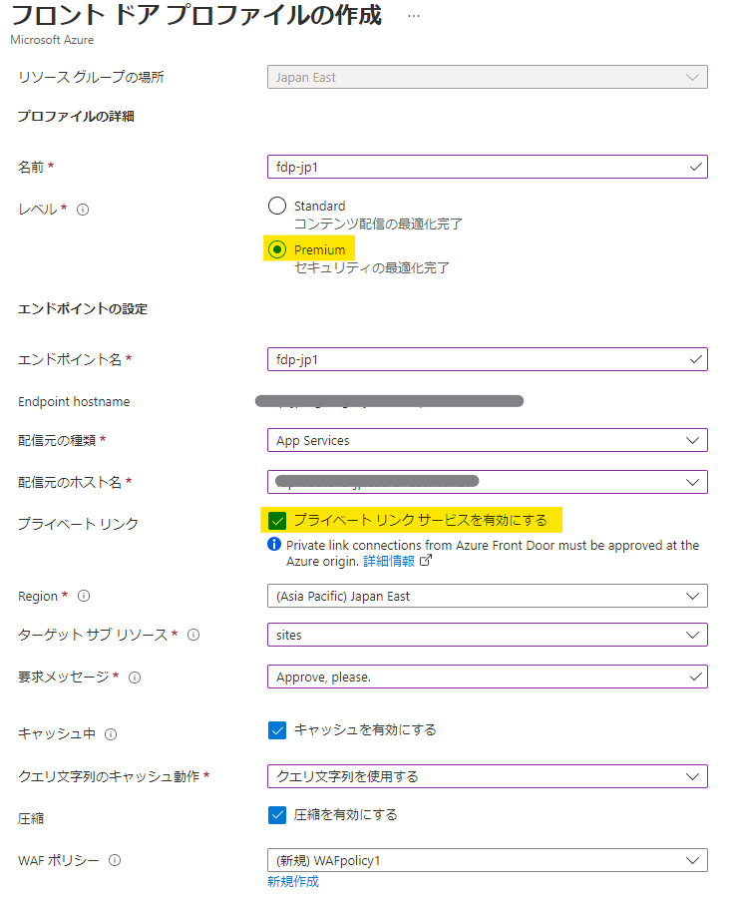Uncheck プライベート リンク サービスを有効にする

[x=277, y=520]
